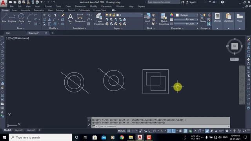
Task: Click the Match Properties tool
Action: (x=164, y=19)
